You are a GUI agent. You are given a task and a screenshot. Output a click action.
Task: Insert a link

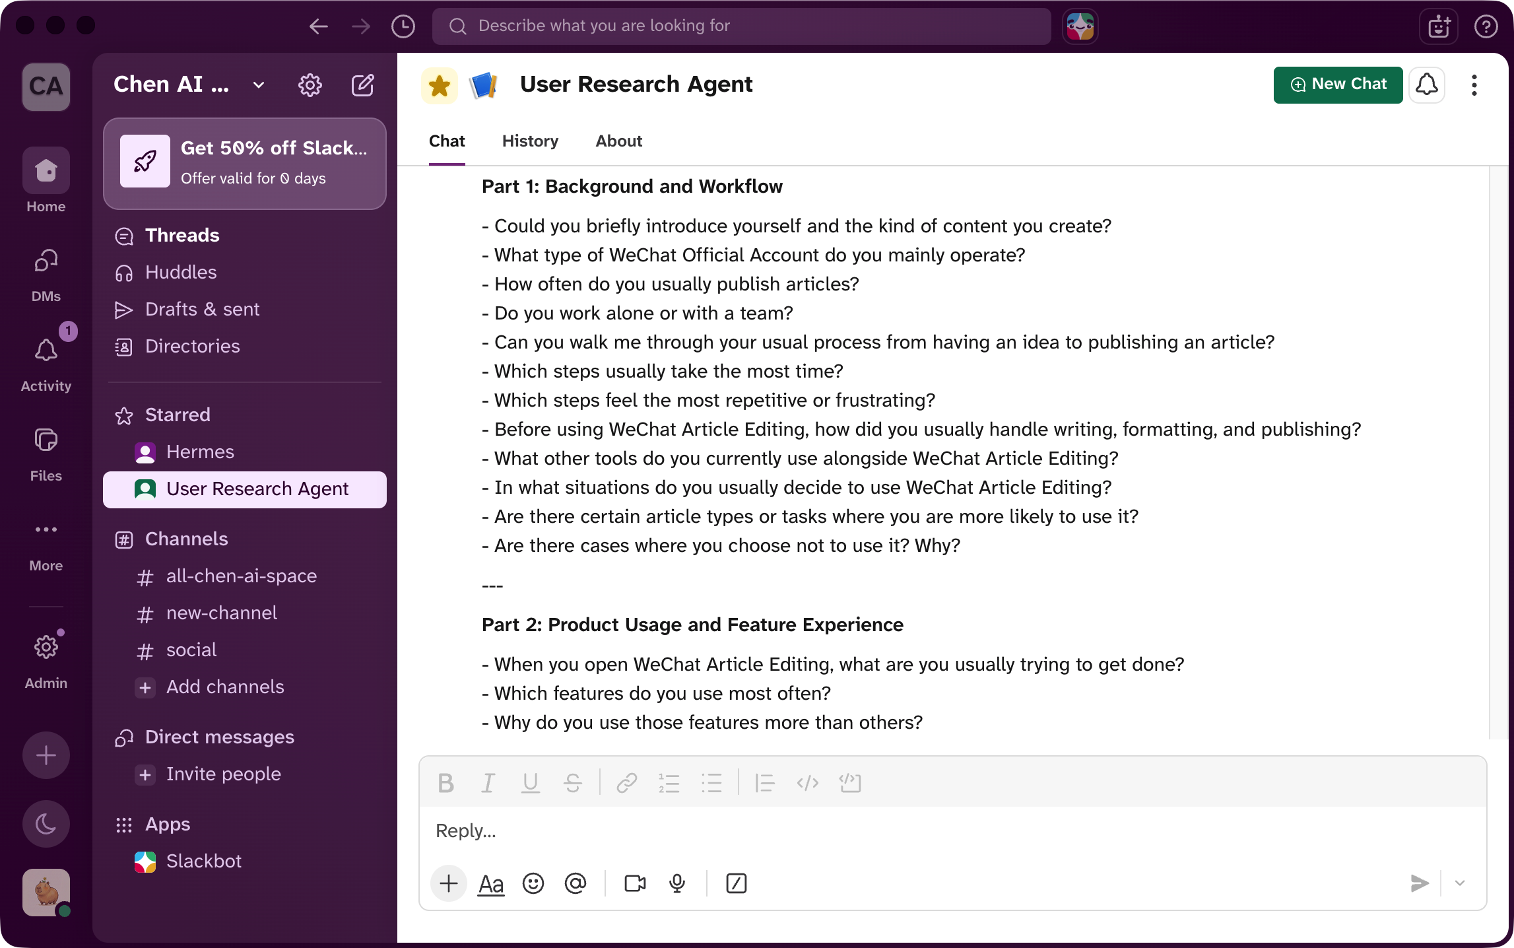pos(626,784)
